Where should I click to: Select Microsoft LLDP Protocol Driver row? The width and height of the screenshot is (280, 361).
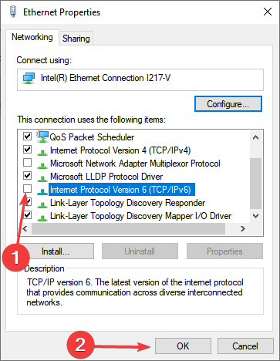(106, 177)
